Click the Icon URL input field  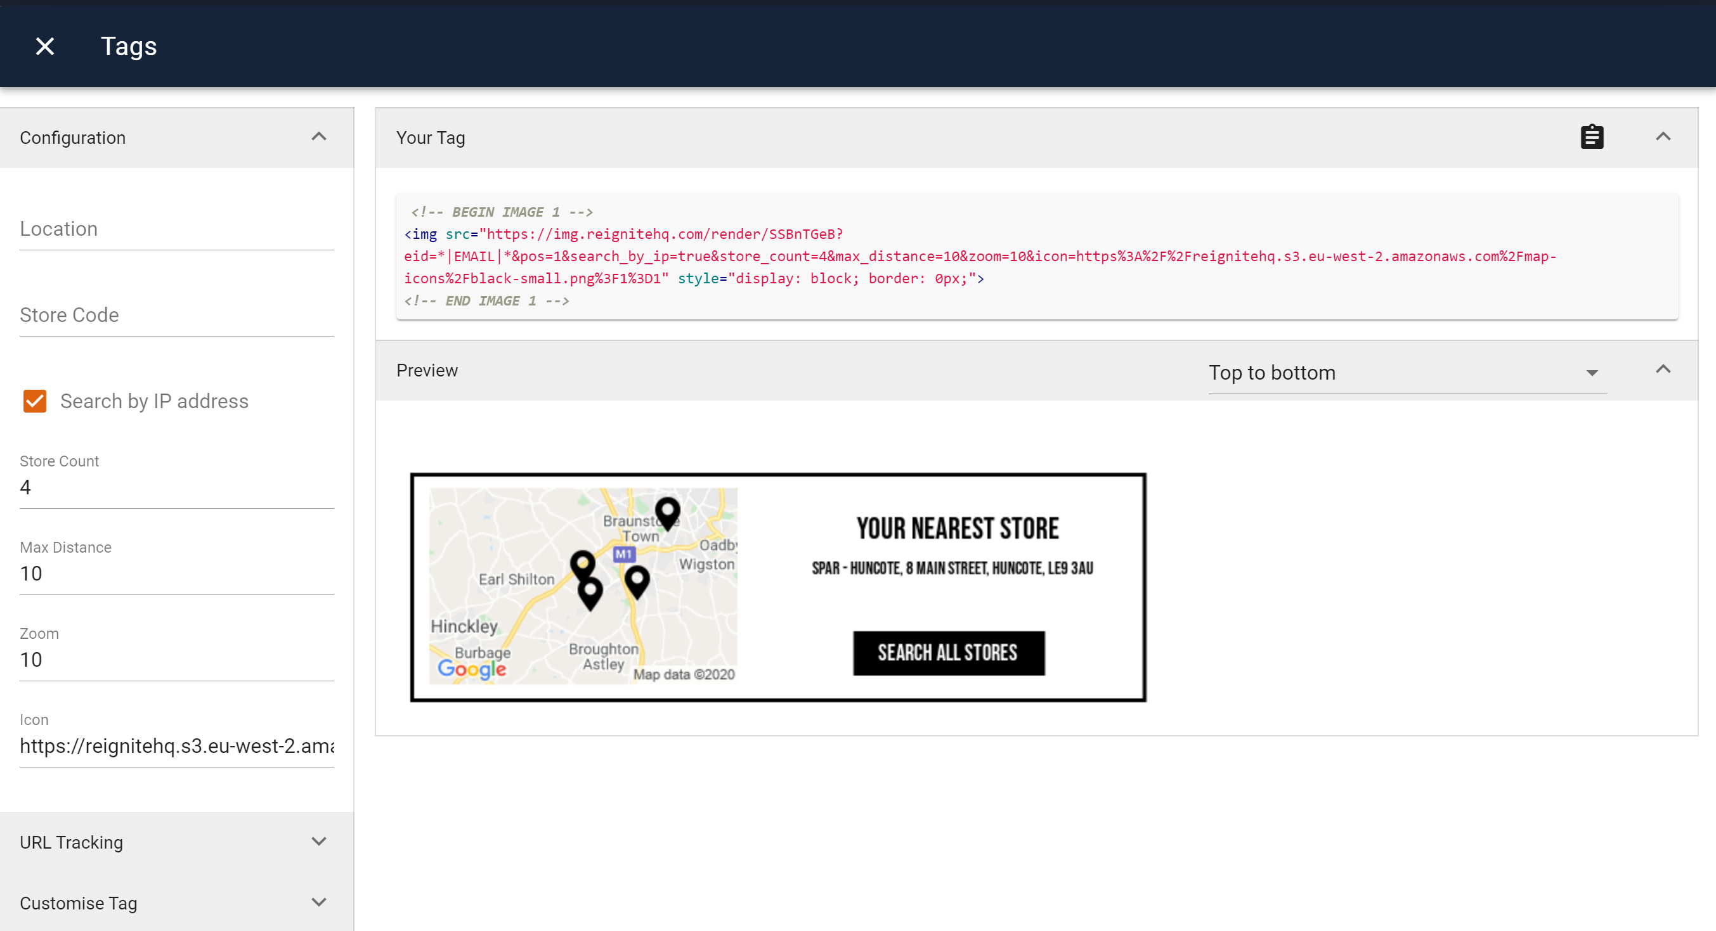click(176, 746)
